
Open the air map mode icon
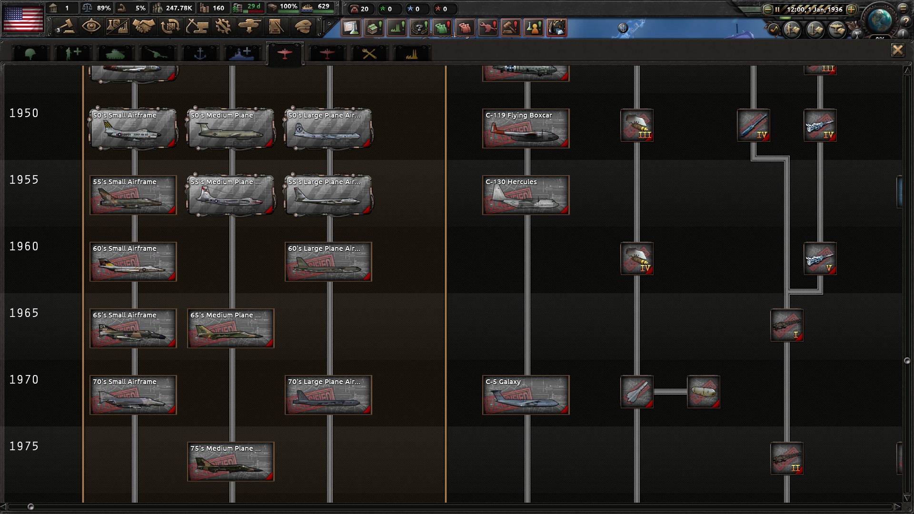coord(836,30)
